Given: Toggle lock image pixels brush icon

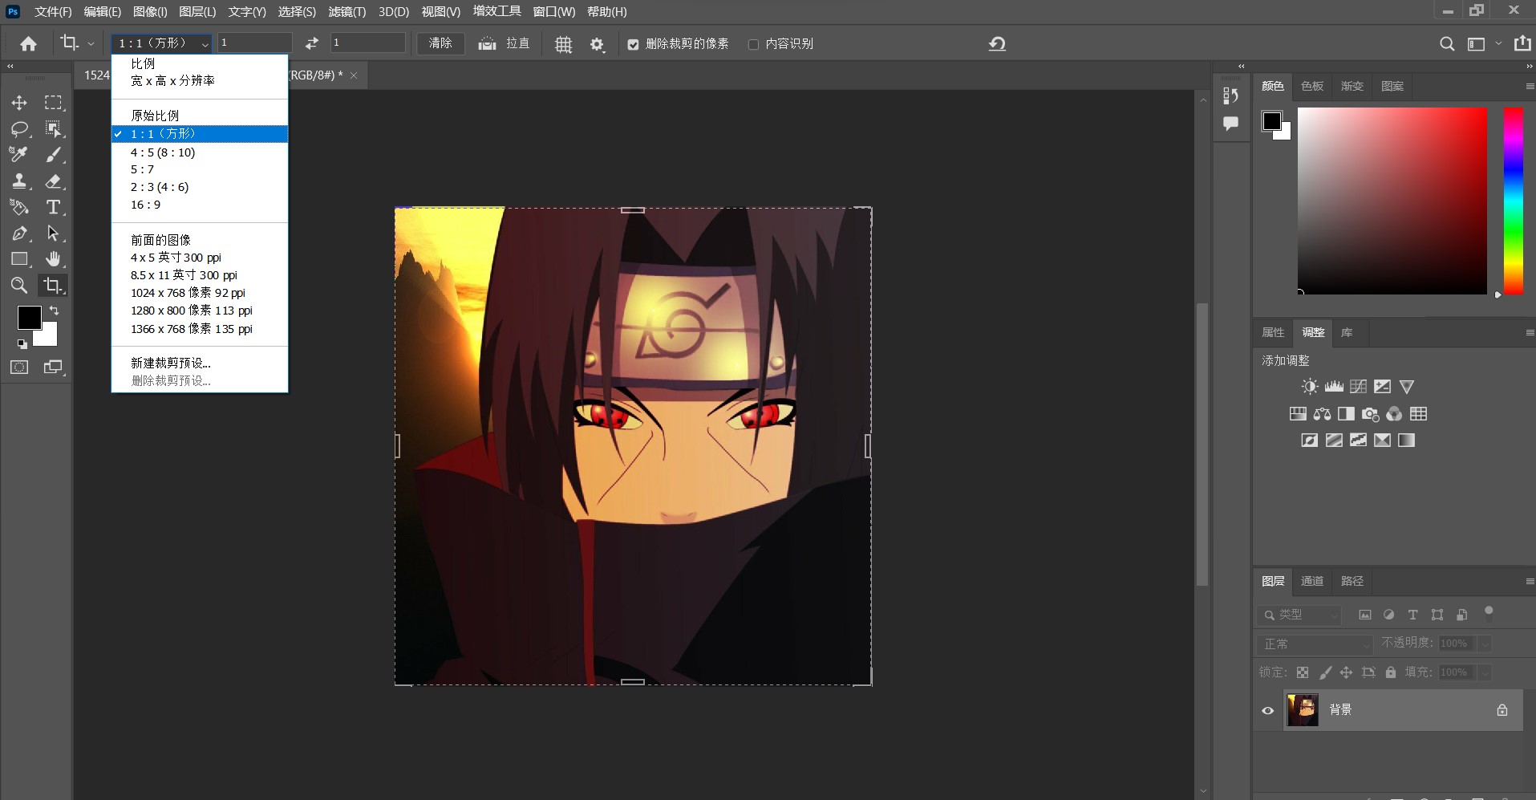Looking at the screenshot, I should click(x=1325, y=672).
